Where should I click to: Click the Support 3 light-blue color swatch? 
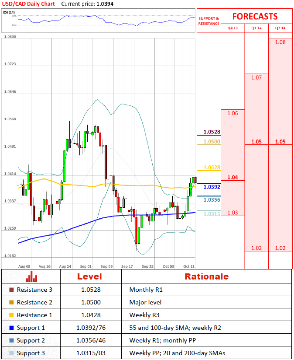(11, 353)
